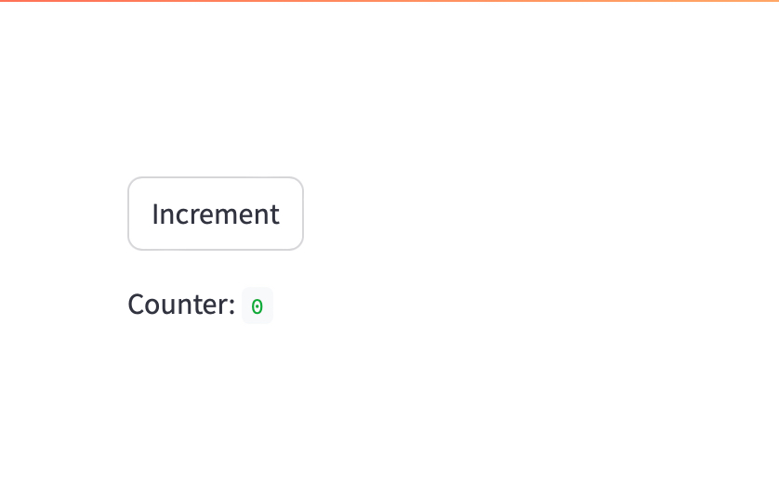Image resolution: width=779 pixels, height=481 pixels.
Task: Click the gray box around the zero
Action: point(257,306)
